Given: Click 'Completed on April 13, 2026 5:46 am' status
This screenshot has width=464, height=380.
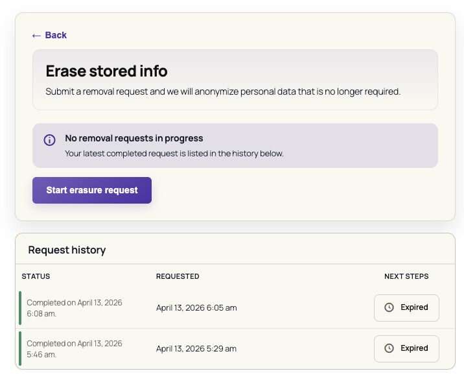Looking at the screenshot, I should click(x=75, y=349).
